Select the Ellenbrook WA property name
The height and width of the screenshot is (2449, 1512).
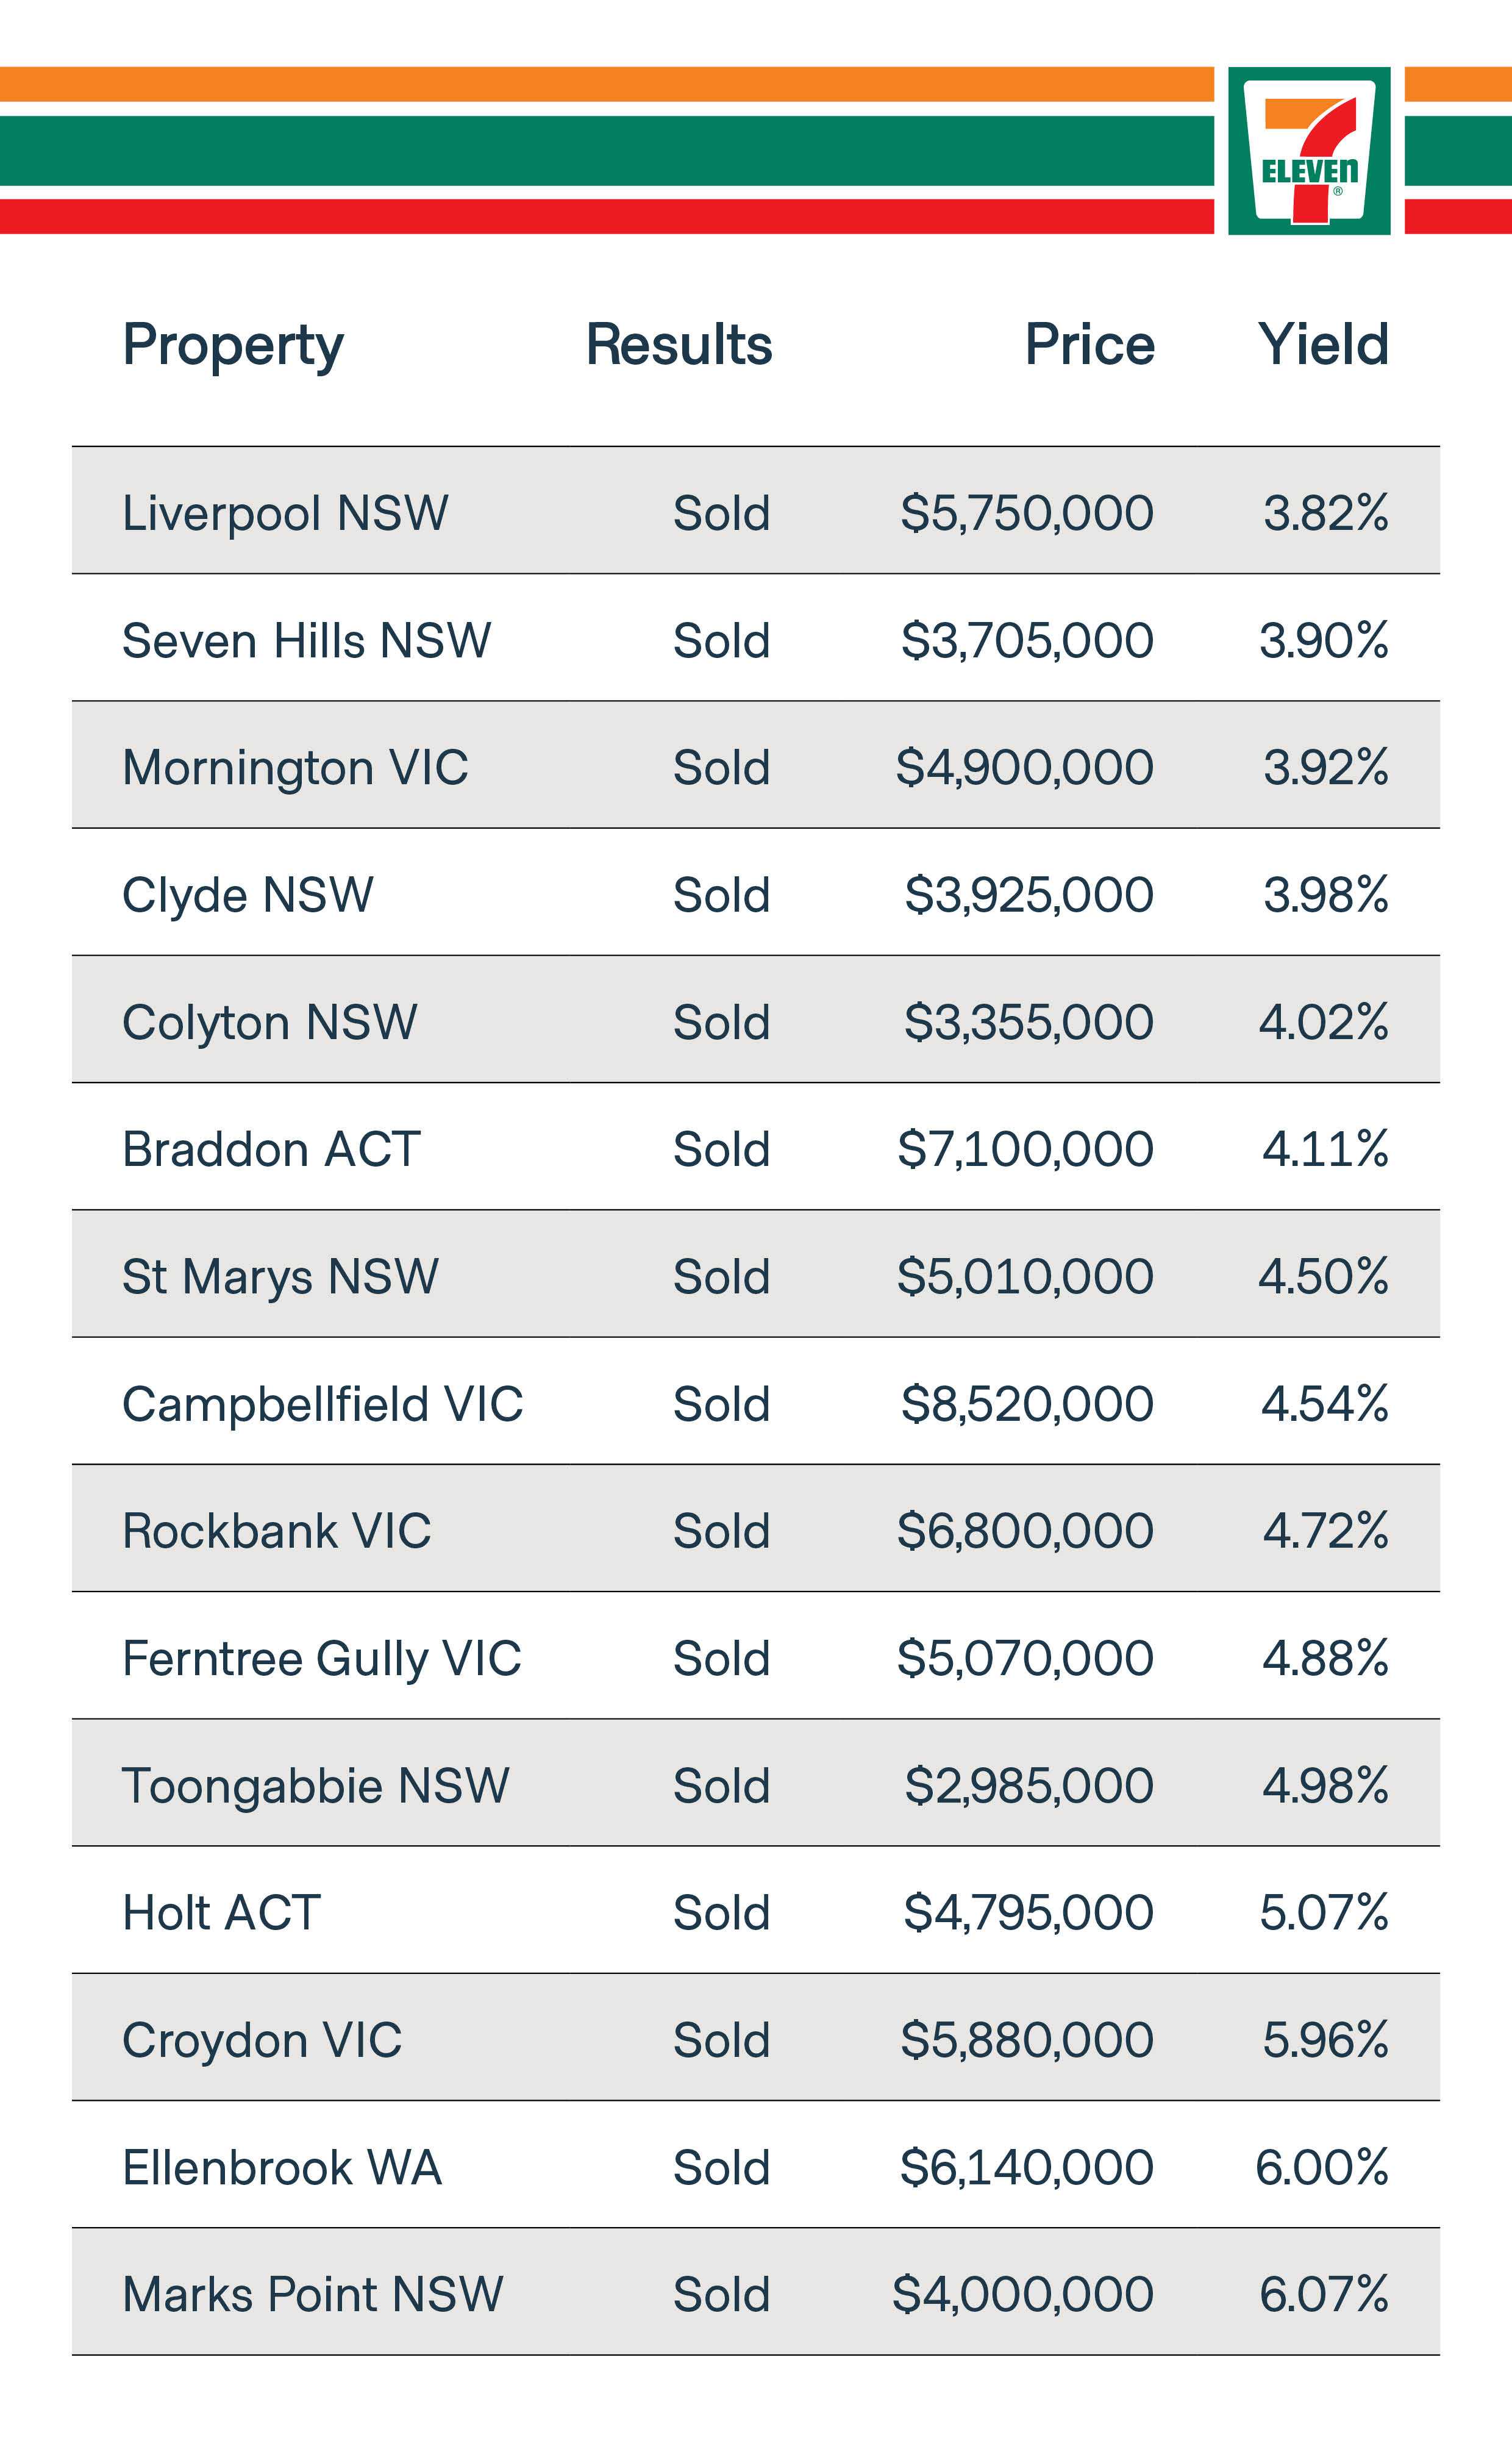(x=282, y=2167)
